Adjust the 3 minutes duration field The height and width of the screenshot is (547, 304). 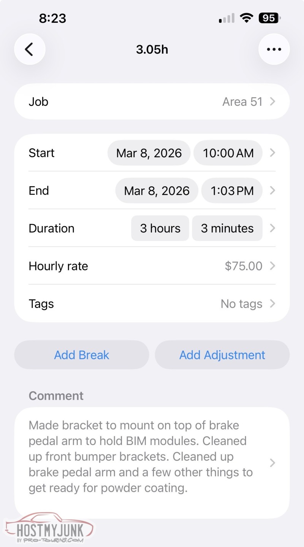(x=227, y=228)
